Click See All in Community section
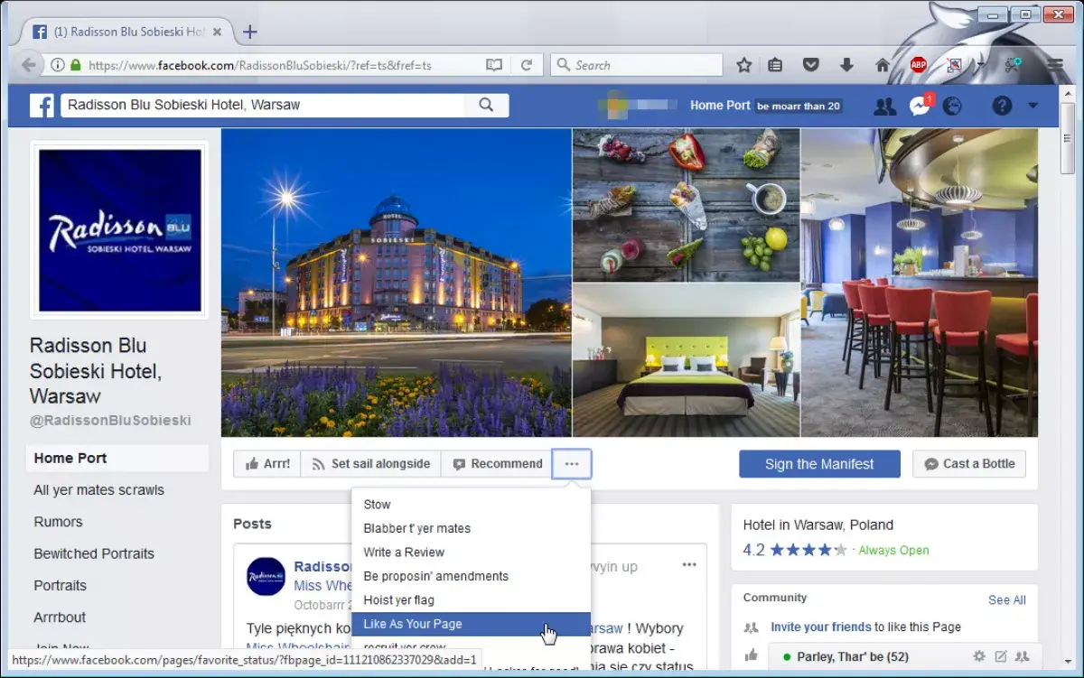Image resolution: width=1084 pixels, height=678 pixels. pos(1007,600)
